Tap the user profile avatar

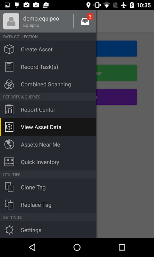(x=11, y=21)
